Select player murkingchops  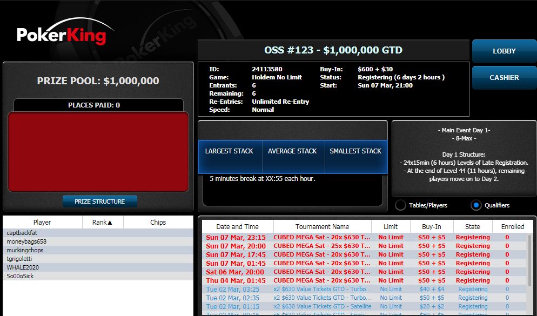pos(98,250)
